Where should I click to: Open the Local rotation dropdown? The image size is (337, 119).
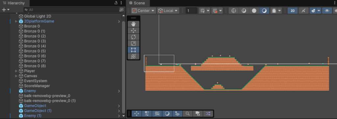pyautogui.click(x=168, y=11)
